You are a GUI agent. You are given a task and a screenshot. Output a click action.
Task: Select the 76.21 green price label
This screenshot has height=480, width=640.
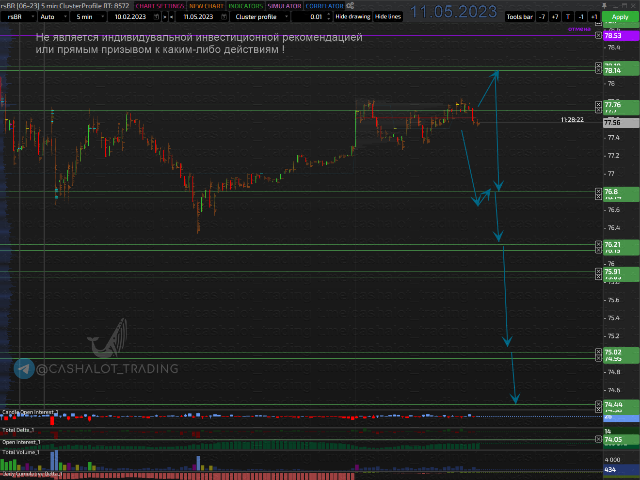[x=621, y=245]
